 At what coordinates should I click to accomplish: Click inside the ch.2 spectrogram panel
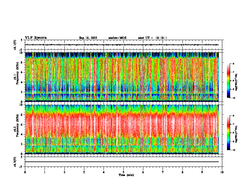pos(122,129)
